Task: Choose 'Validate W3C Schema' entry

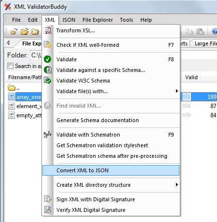Action: (111, 81)
